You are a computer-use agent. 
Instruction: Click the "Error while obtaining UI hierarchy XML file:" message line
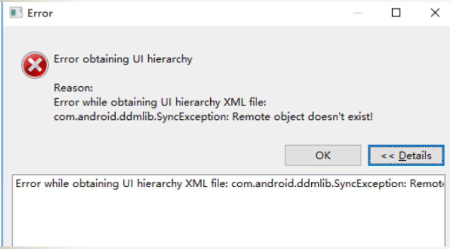click(x=159, y=102)
